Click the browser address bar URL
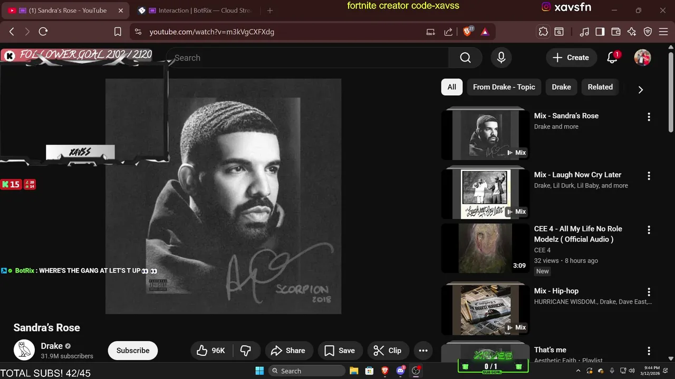This screenshot has height=379, width=675. (x=212, y=32)
